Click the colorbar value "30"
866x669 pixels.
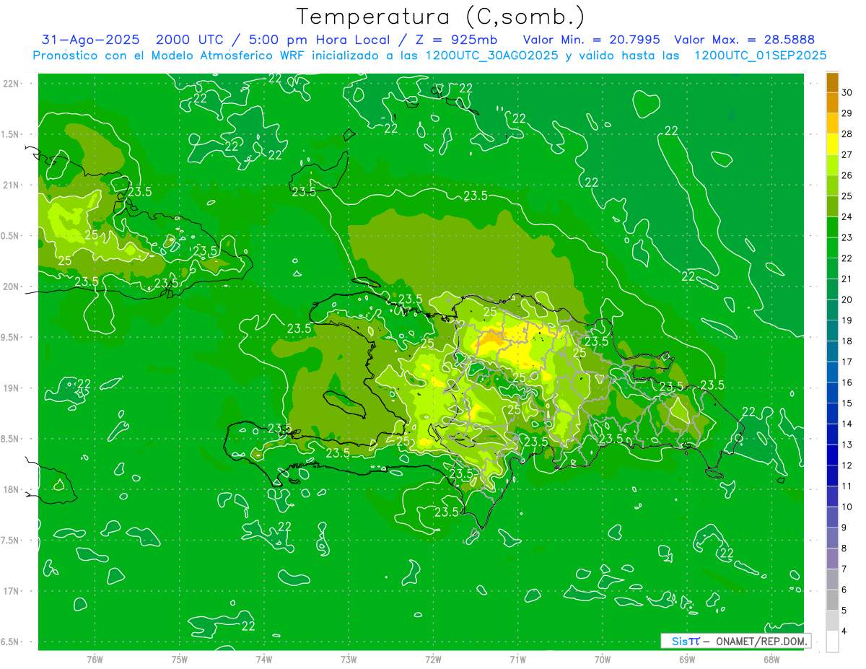[847, 92]
